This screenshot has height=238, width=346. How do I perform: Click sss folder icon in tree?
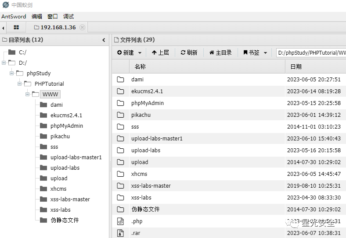tap(43, 147)
